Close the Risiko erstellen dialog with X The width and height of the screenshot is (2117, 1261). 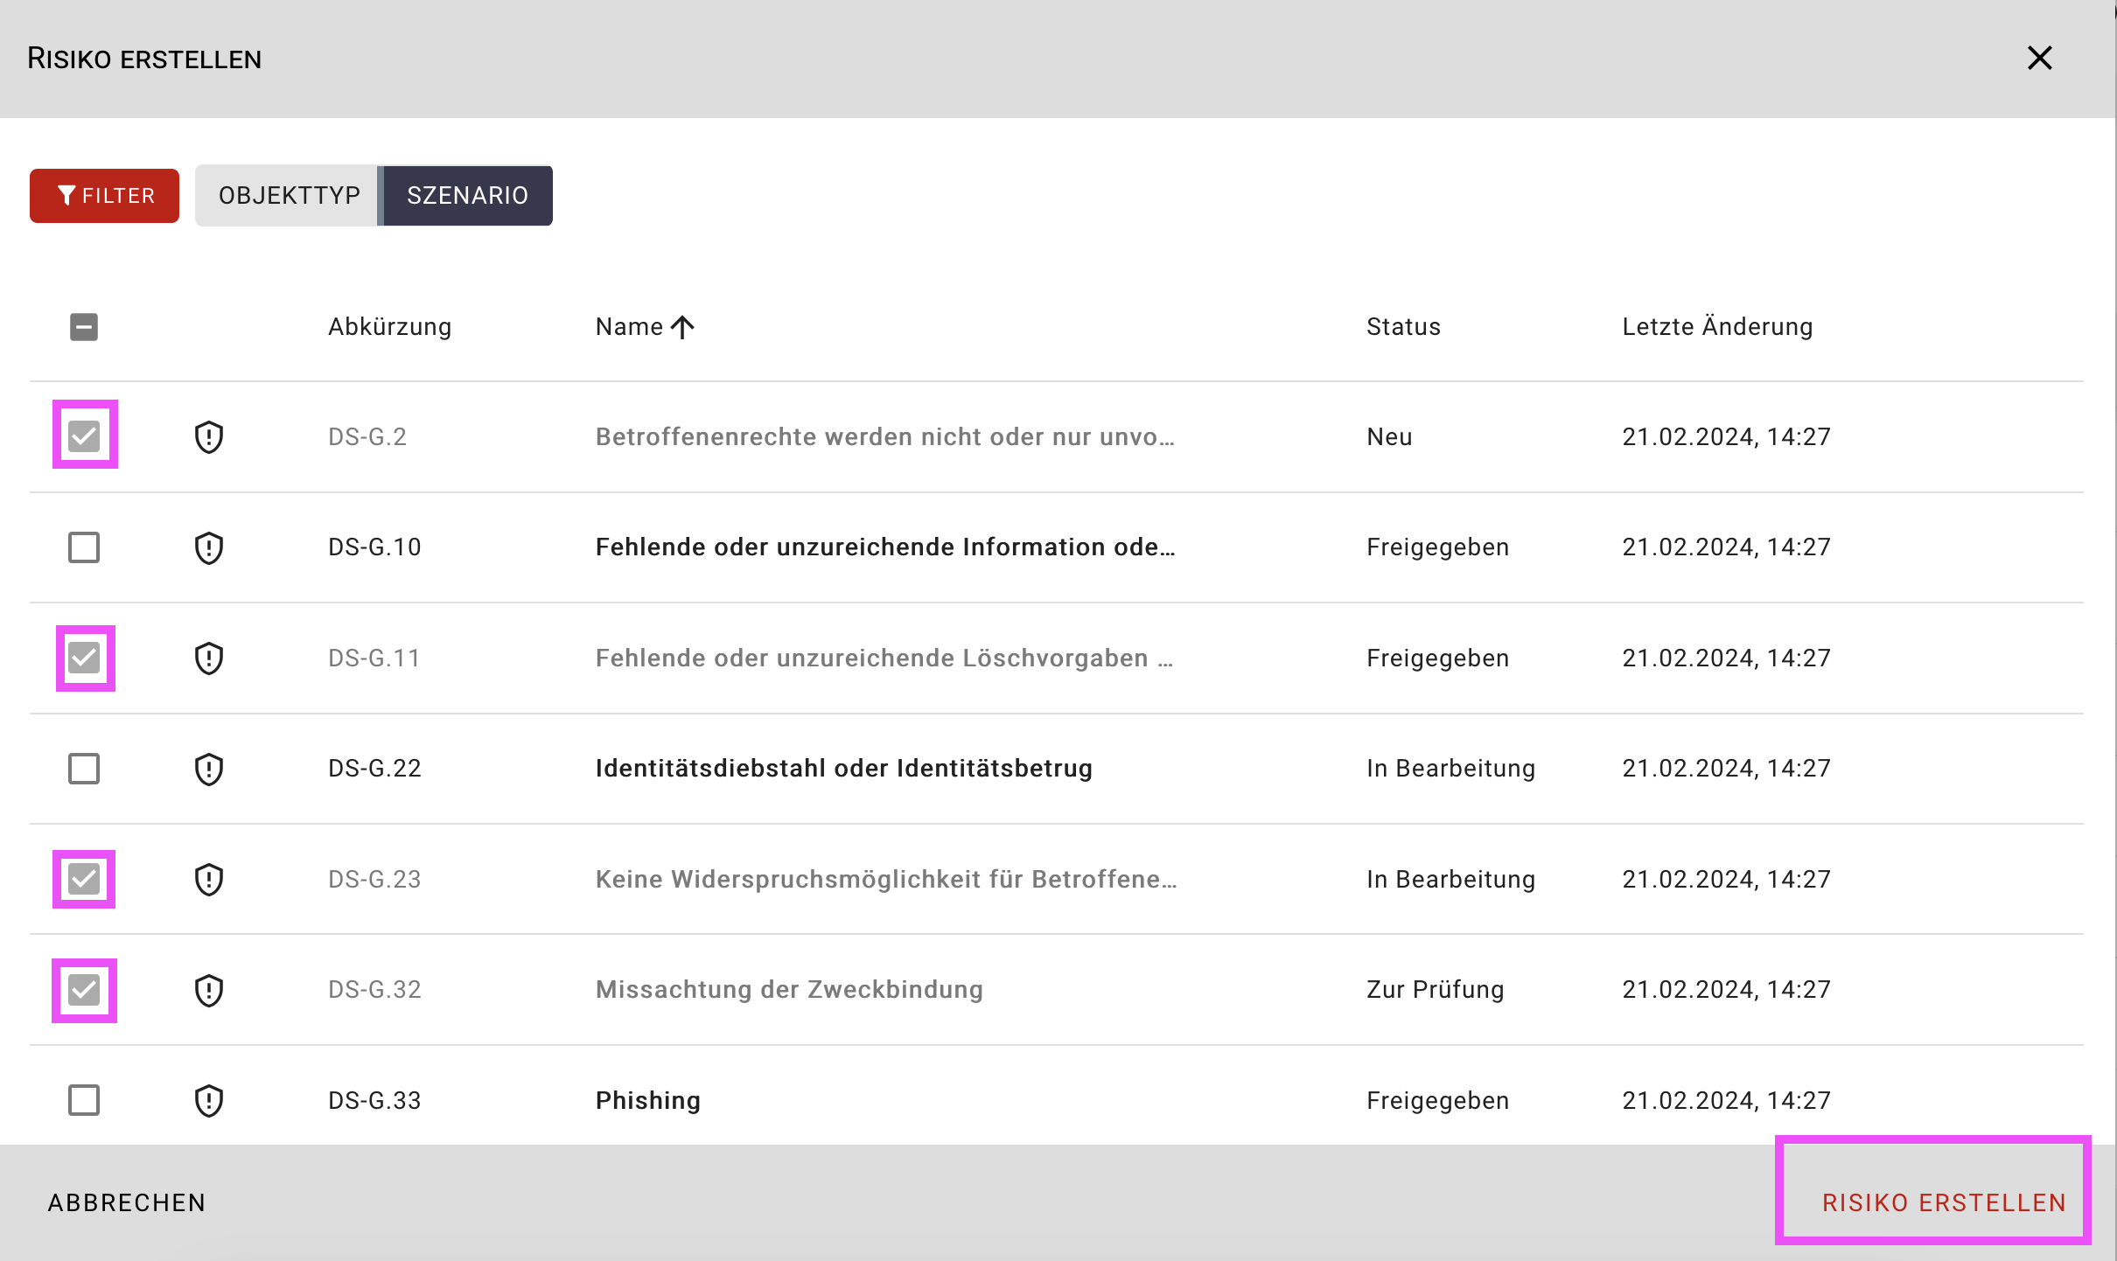click(2039, 59)
